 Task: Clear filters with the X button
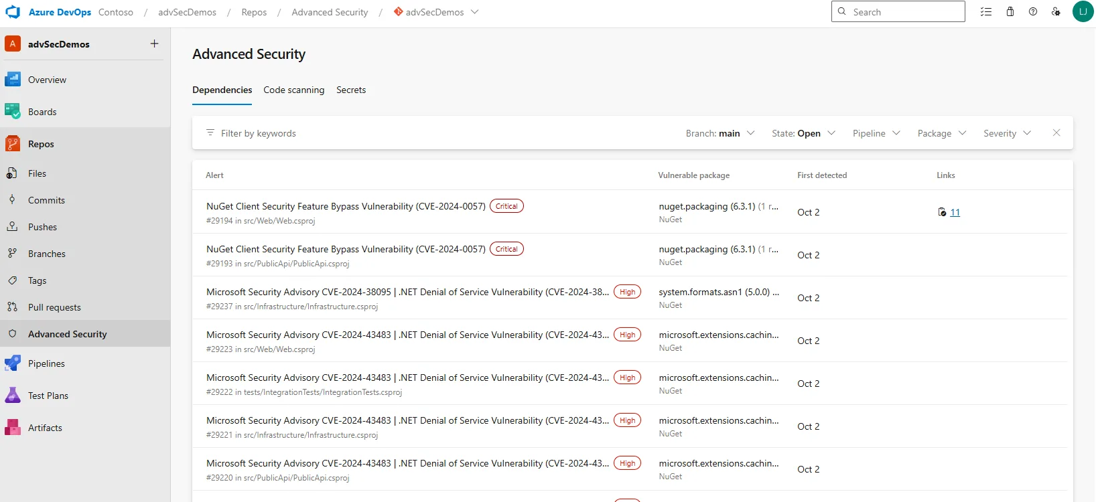click(1056, 133)
